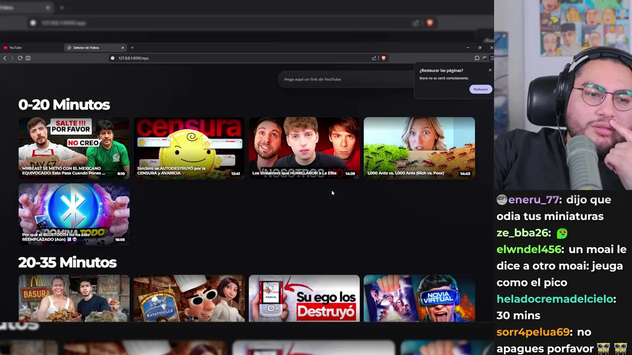The image size is (632, 355).
Task: Open the 'Su ego los Destruyó' Nokia video
Action: (x=304, y=298)
